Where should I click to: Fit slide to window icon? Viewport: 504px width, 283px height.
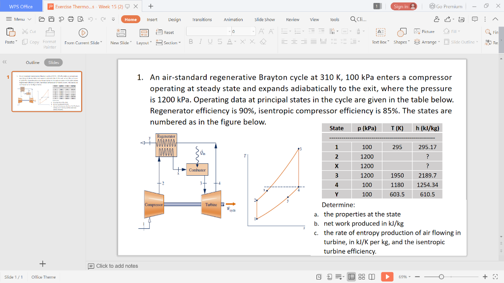495,277
